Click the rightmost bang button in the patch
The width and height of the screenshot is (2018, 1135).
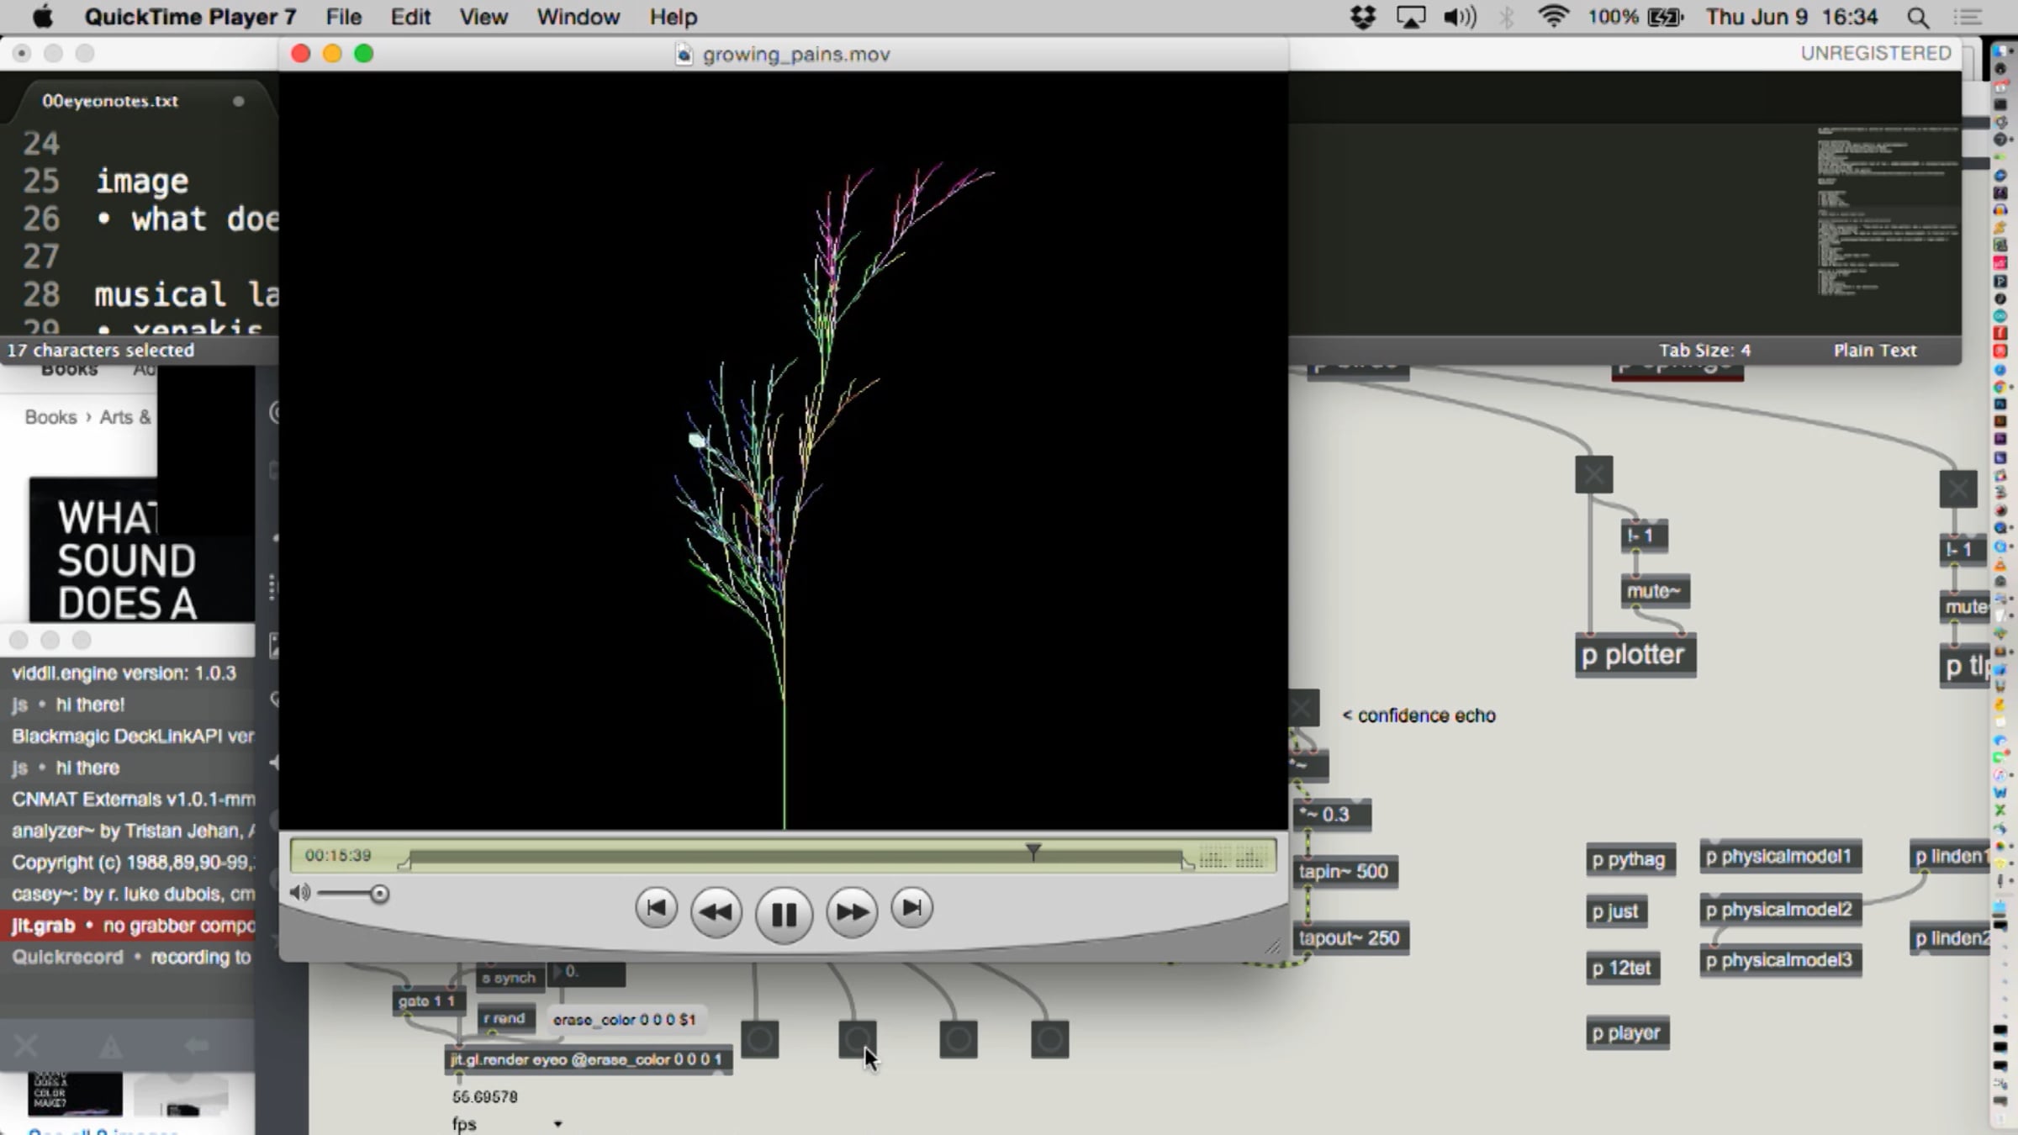coord(1049,1040)
